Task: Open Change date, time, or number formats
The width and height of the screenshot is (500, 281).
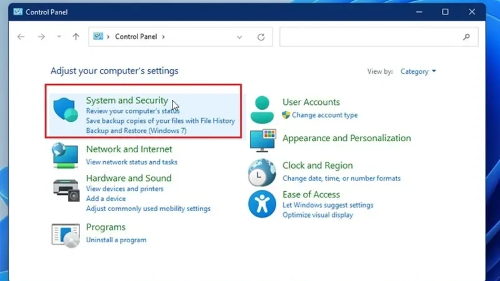Action: pyautogui.click(x=341, y=178)
